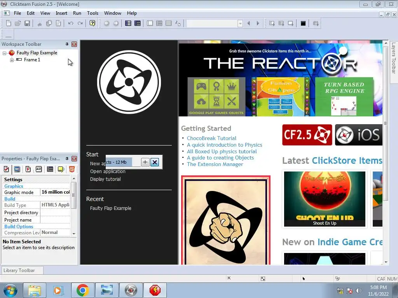Click Open application on the start page
The width and height of the screenshot is (398, 298).
coord(108,171)
